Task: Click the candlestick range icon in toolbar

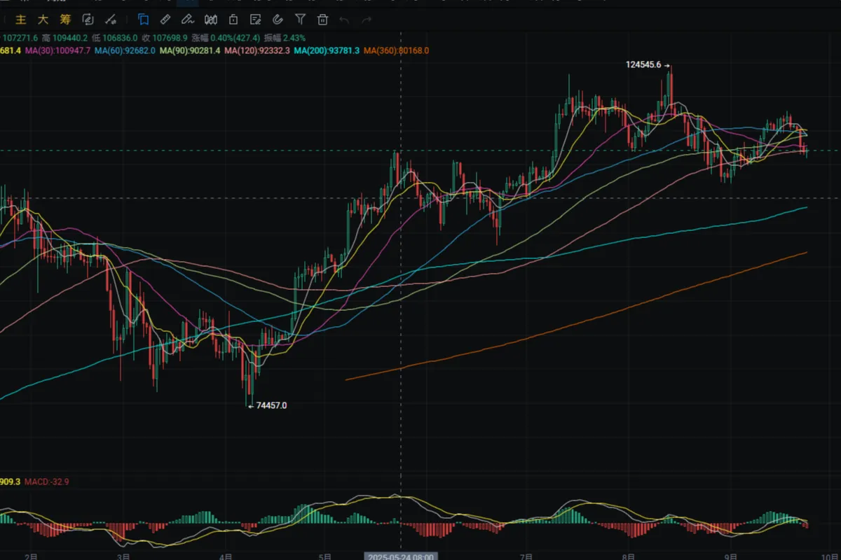Action: 210,20
